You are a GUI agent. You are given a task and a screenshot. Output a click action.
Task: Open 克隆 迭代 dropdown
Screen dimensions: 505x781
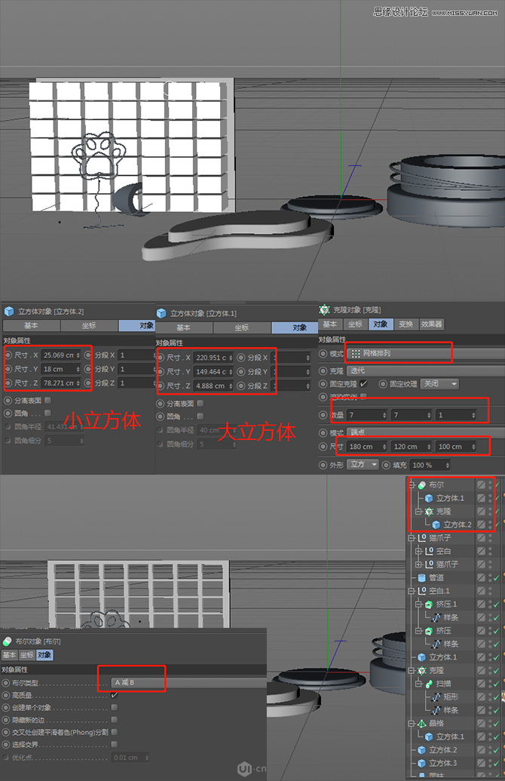425,371
